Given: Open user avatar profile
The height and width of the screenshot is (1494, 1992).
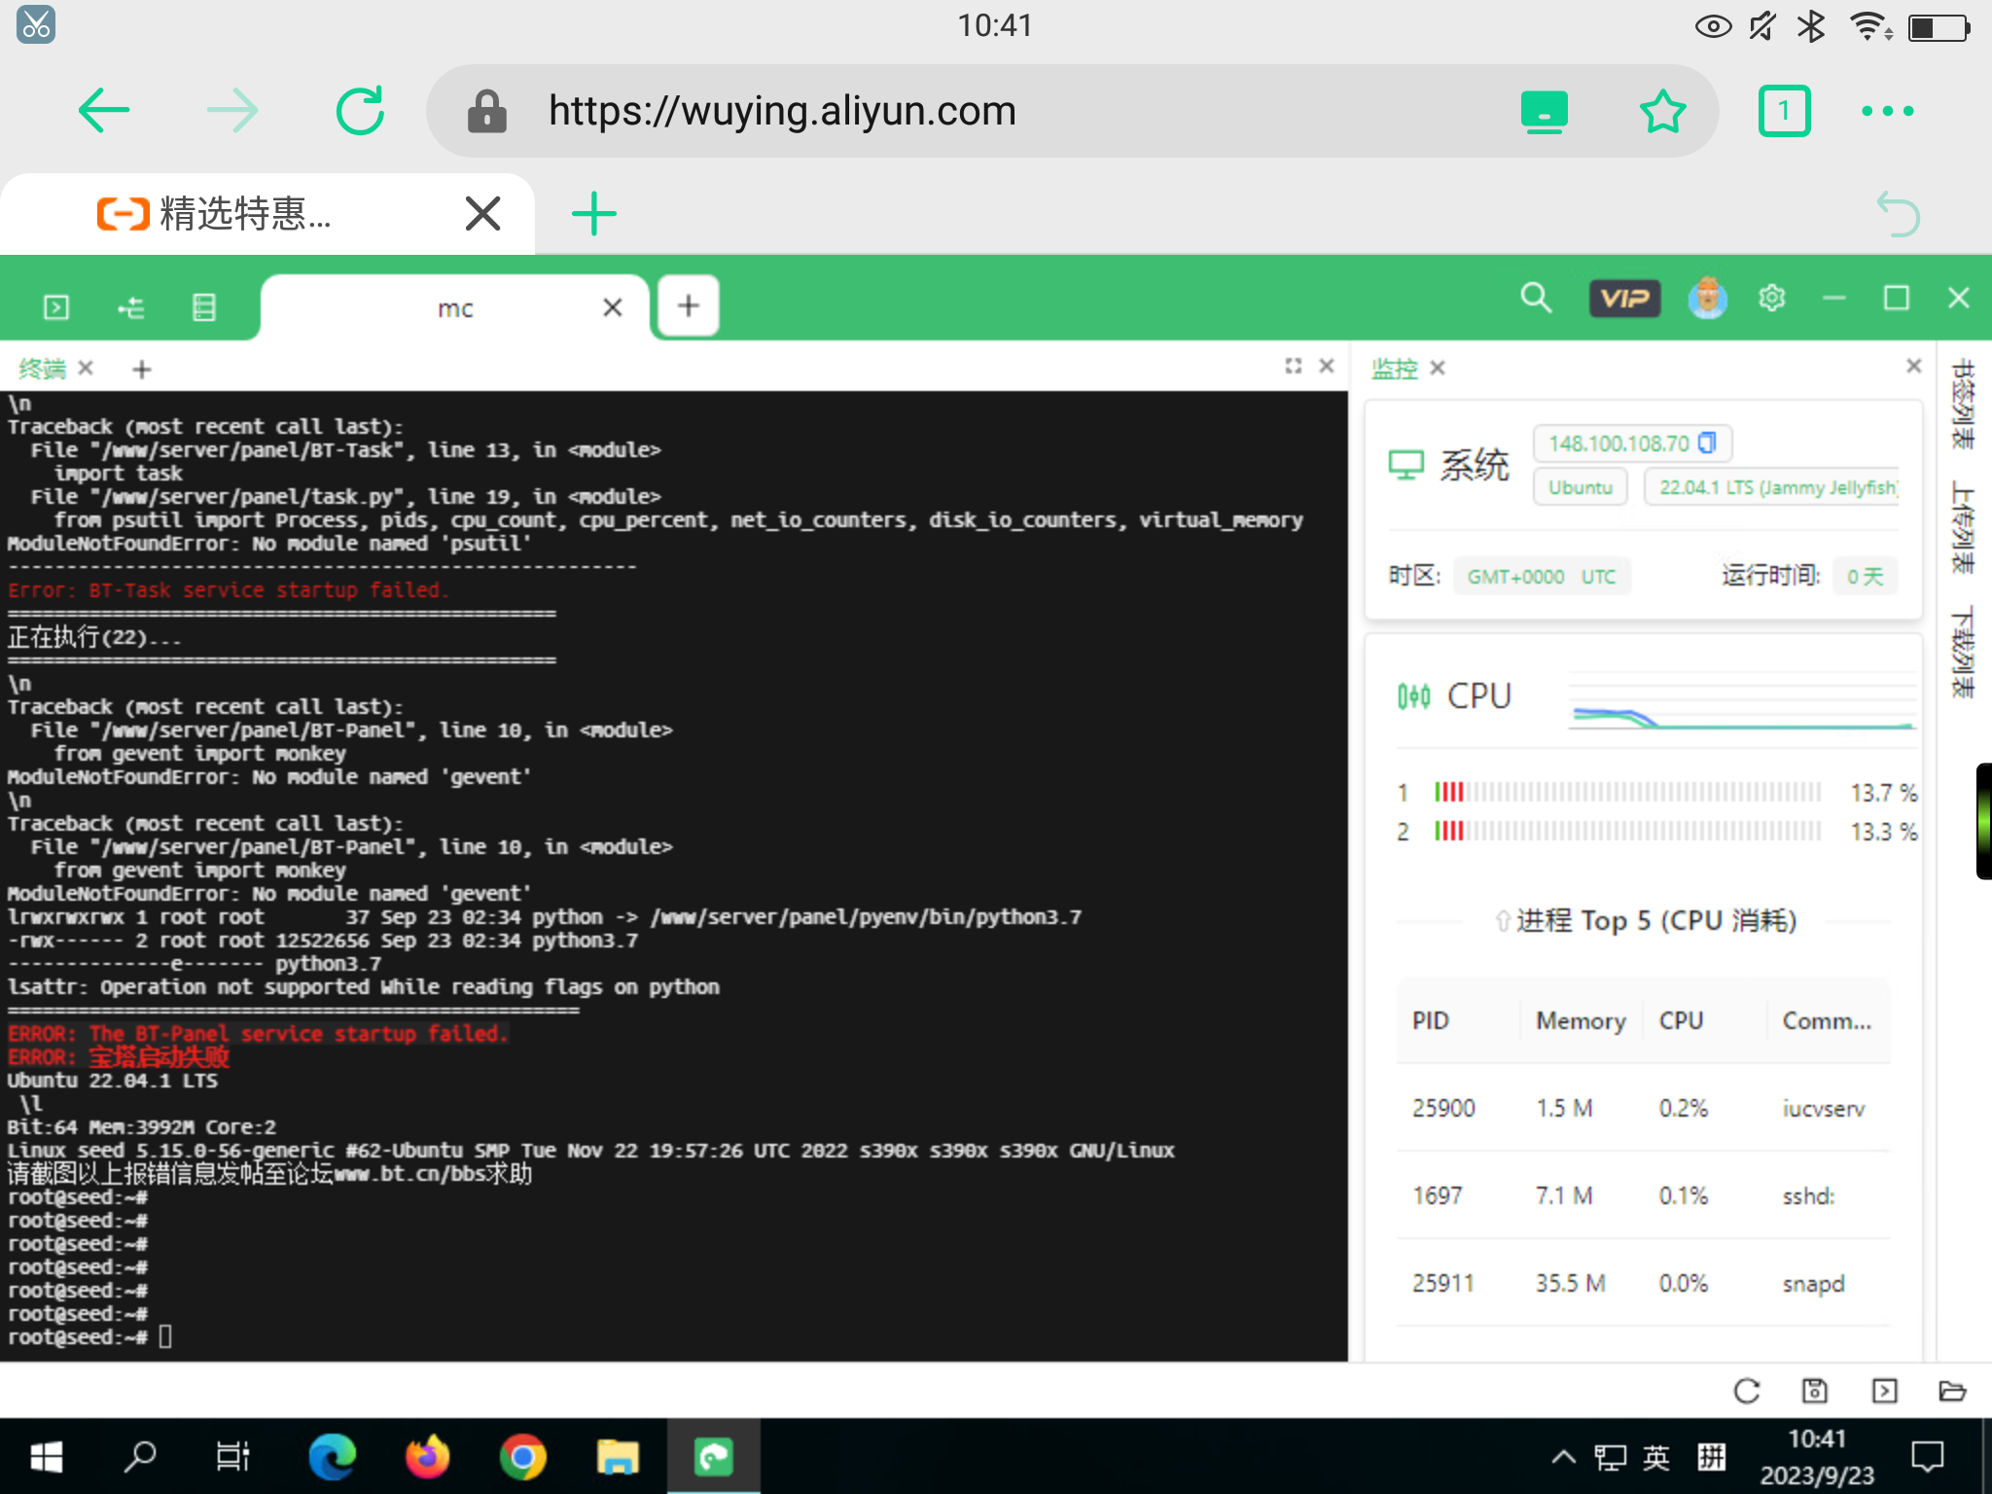Looking at the screenshot, I should tap(1708, 298).
